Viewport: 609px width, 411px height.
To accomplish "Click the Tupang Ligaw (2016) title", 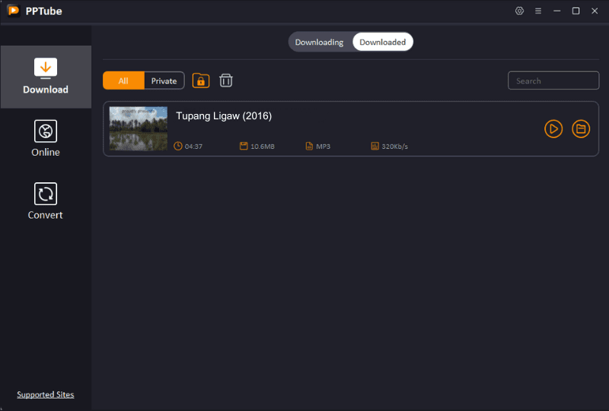I will (224, 116).
